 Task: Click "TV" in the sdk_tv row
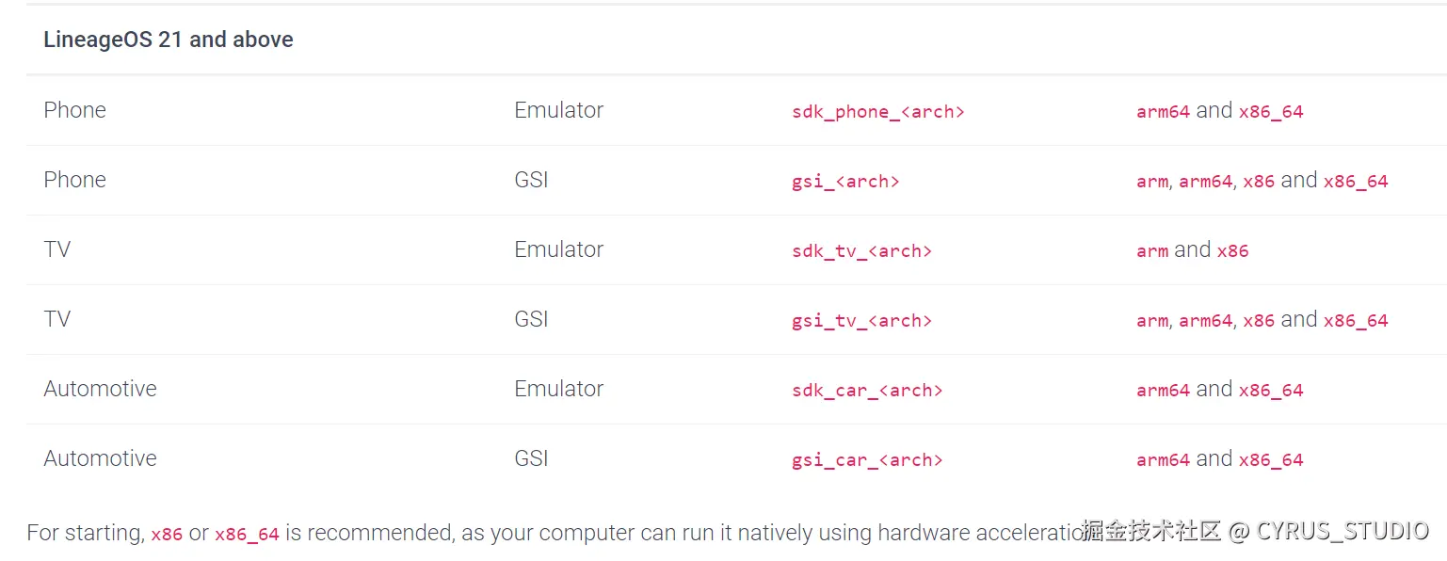pyautogui.click(x=56, y=249)
